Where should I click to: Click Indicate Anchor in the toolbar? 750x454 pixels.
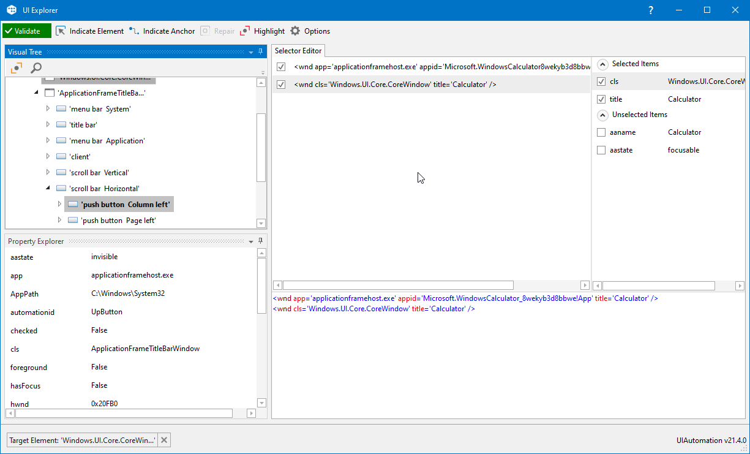pos(162,31)
